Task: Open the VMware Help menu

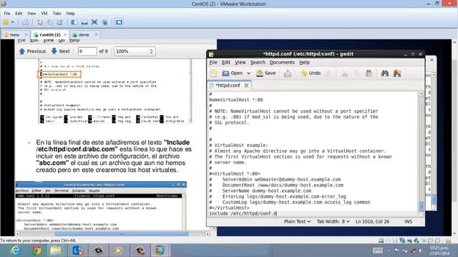Action: [70, 14]
